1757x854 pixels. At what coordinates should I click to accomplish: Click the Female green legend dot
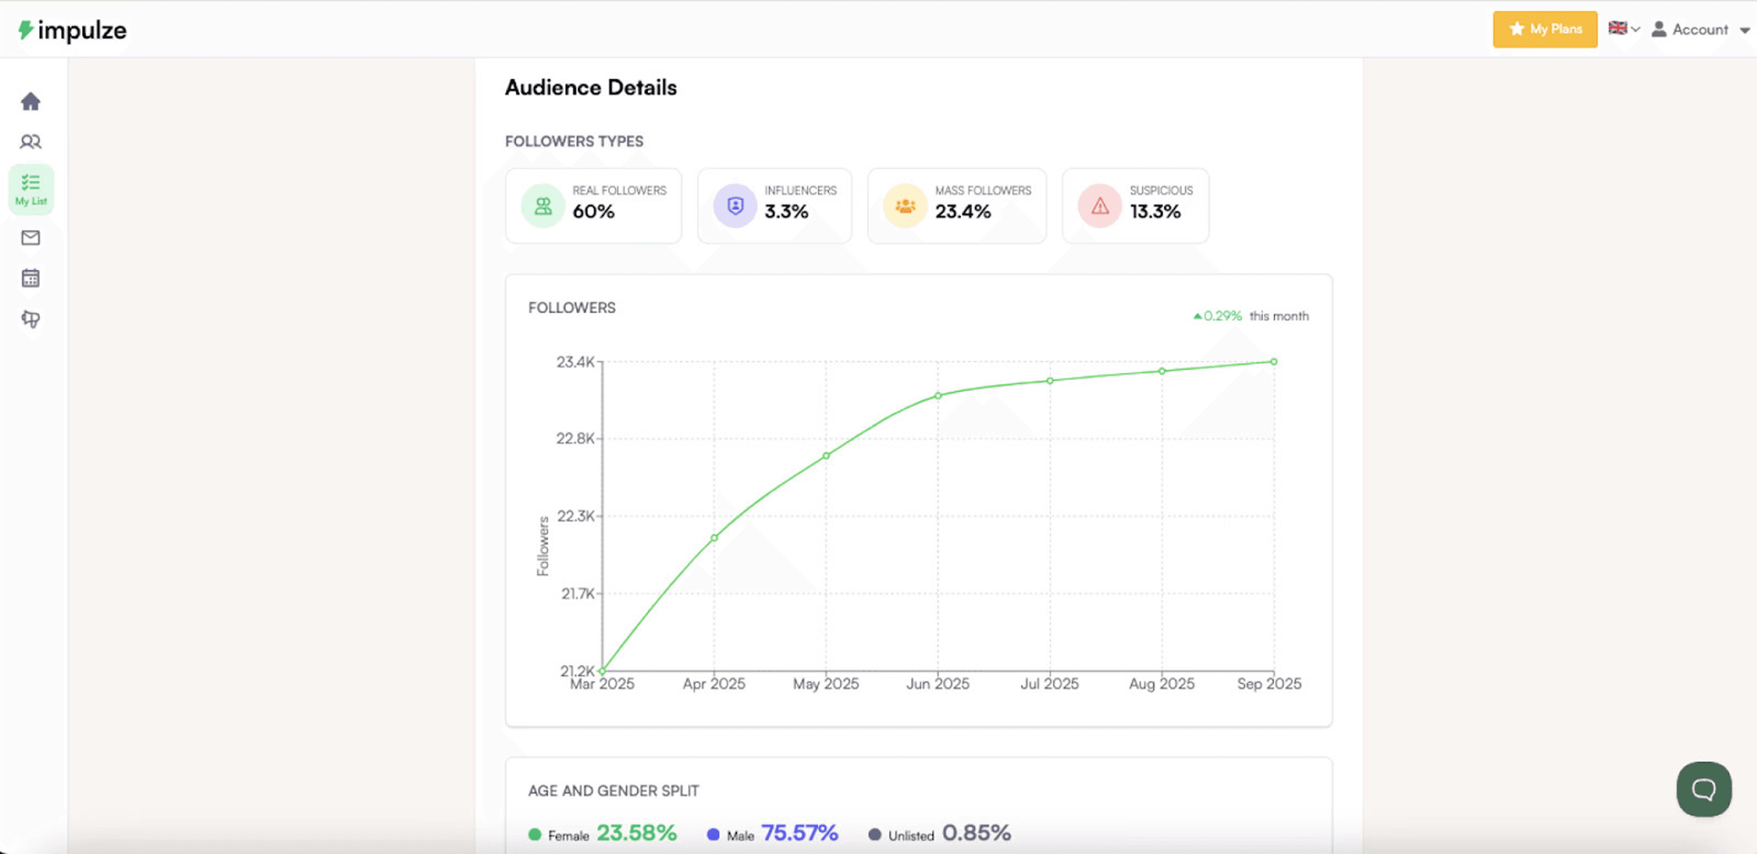coord(535,834)
